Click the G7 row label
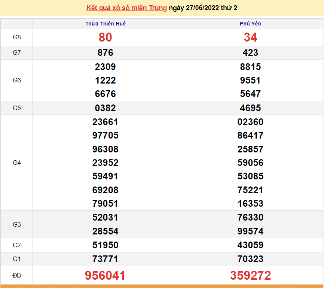This screenshot has height=288, width=324. (17, 52)
